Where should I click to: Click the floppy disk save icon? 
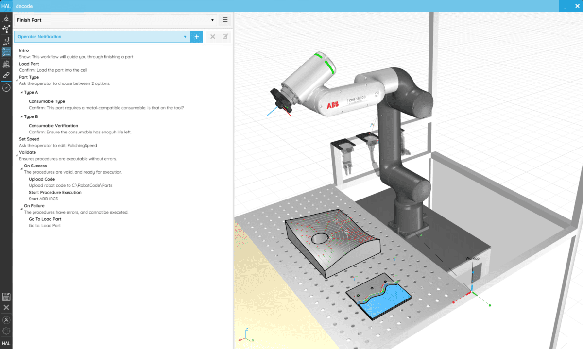[6, 297]
